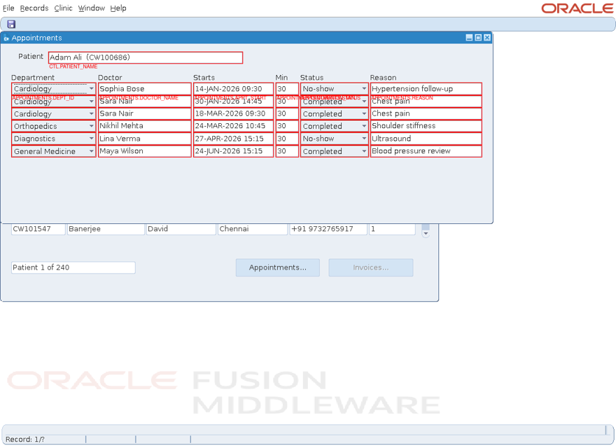
Task: Click the Patient name field Adam Ali
Action: [146, 57]
